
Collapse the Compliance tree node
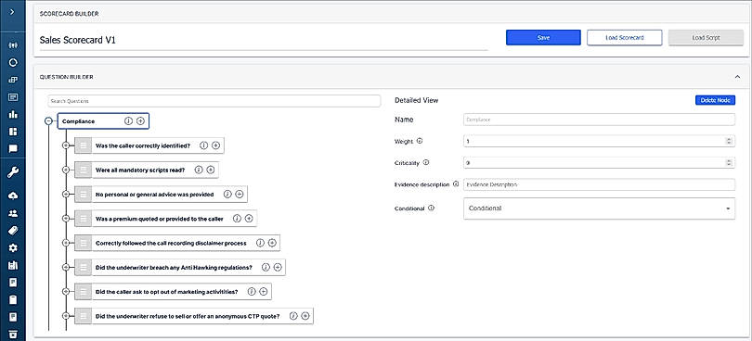48,121
